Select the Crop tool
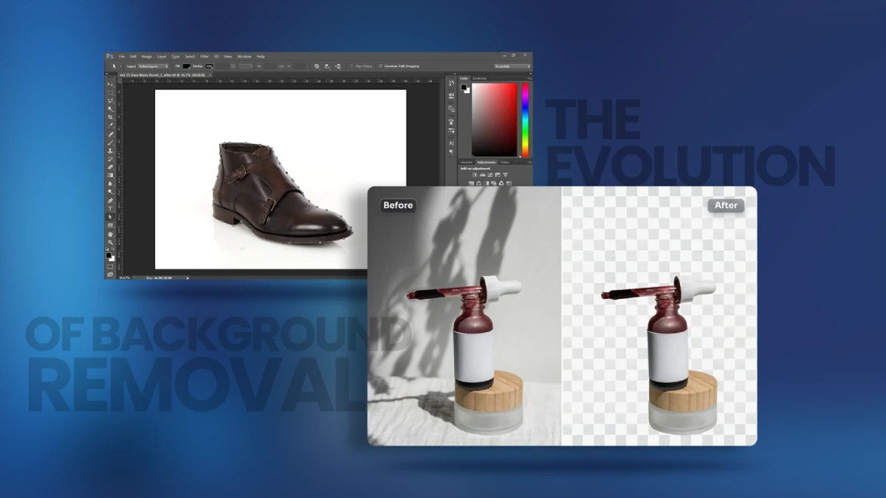886x498 pixels. (x=111, y=117)
